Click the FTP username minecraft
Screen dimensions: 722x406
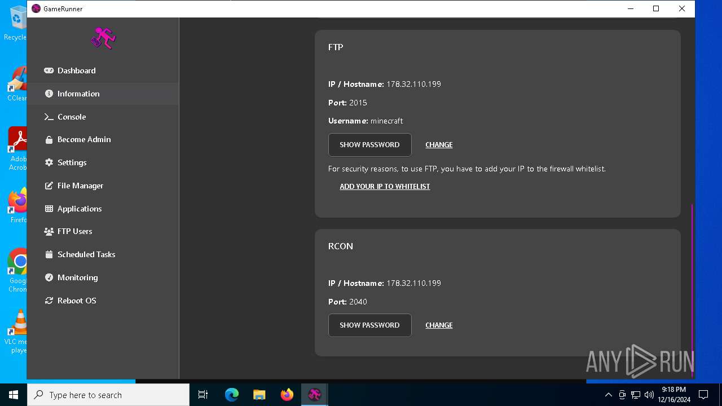click(x=386, y=121)
